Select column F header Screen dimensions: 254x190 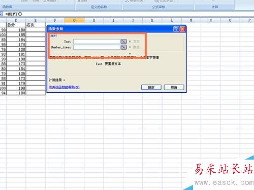[x=55, y=20]
